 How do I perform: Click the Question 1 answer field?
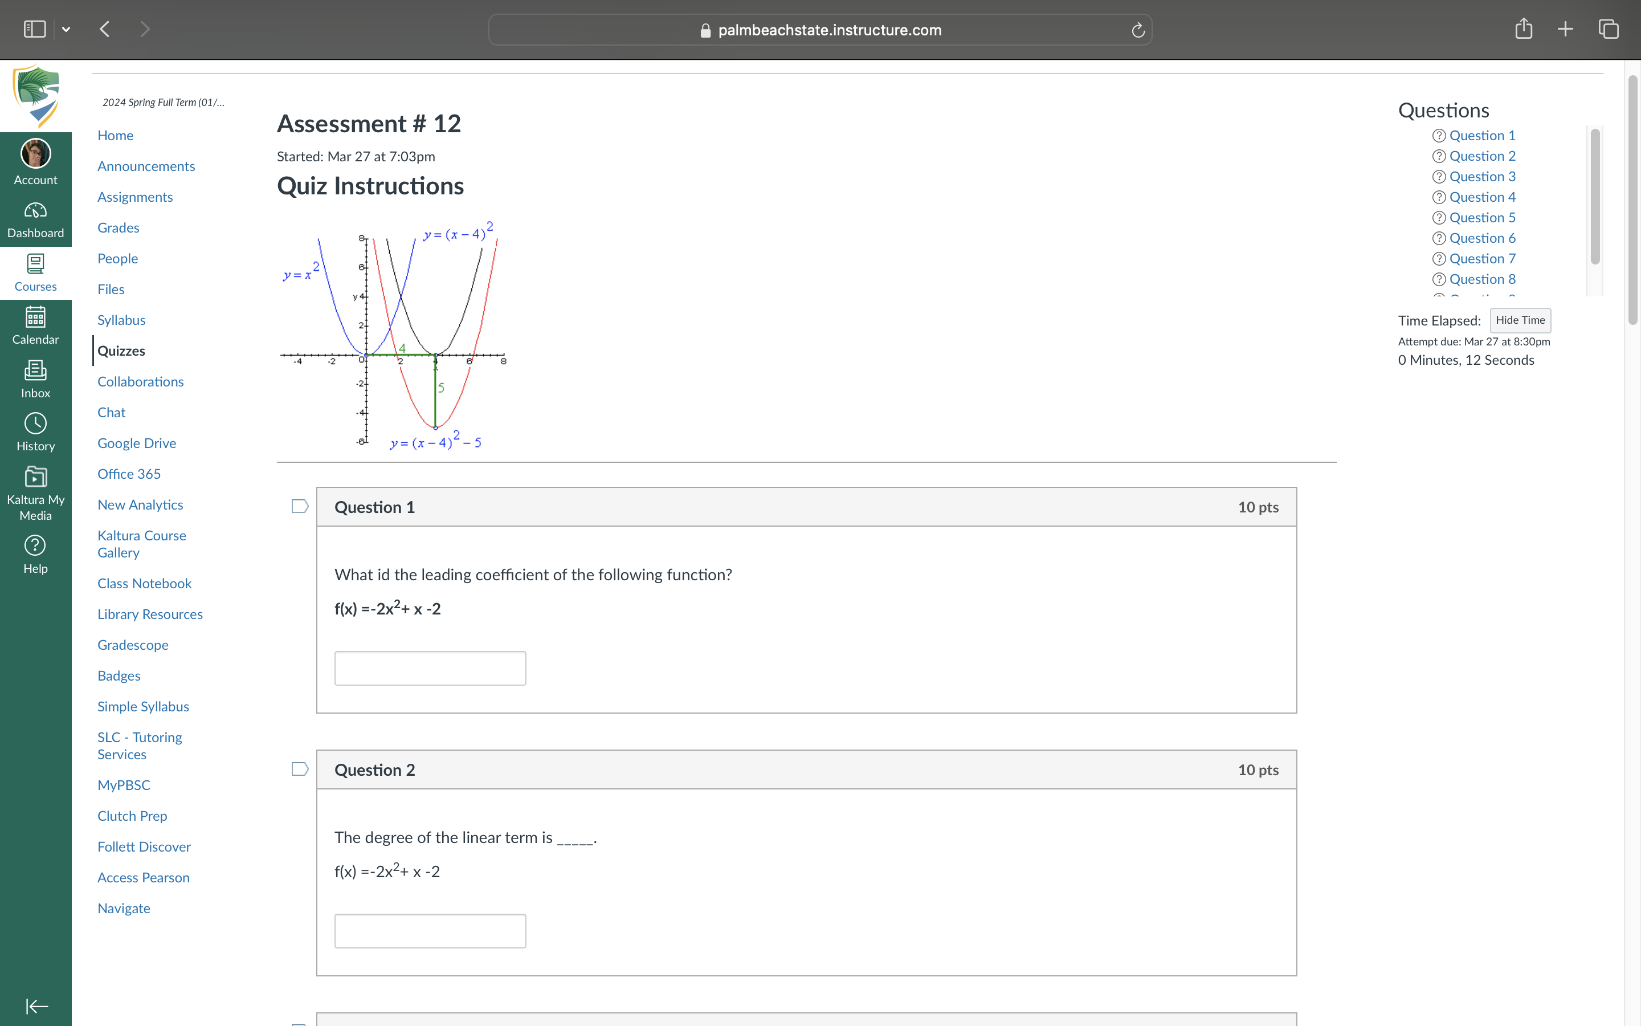(430, 669)
